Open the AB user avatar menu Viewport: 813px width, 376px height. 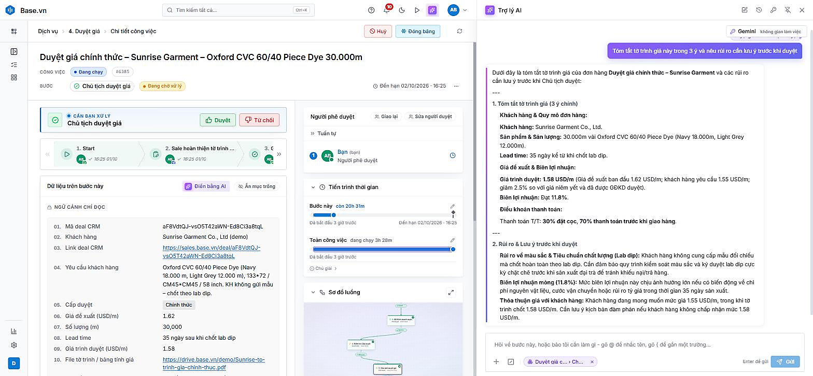(x=457, y=10)
